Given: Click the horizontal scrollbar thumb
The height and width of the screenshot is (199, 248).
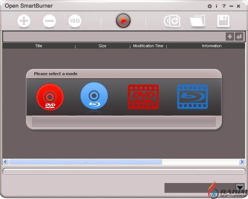Looking at the screenshot, I should (x=85, y=162).
